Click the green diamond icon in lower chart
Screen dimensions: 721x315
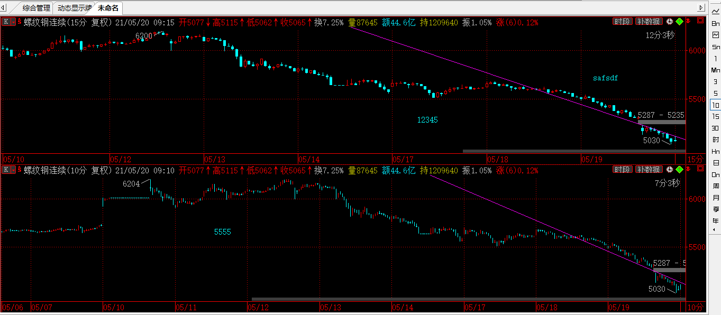click(x=679, y=170)
